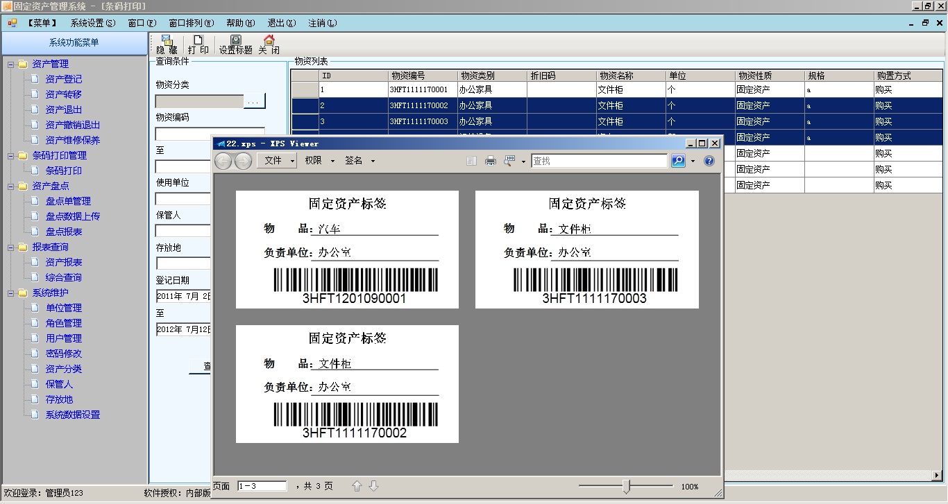Click the XPS Viewer page layout icon
948x504 pixels.
471,161
